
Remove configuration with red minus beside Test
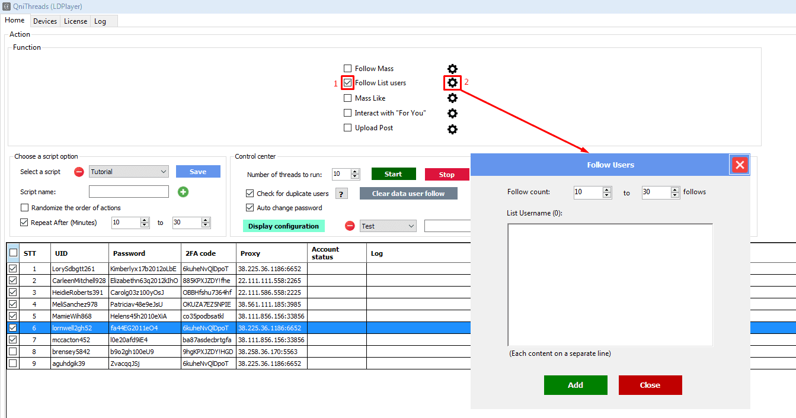click(x=350, y=226)
